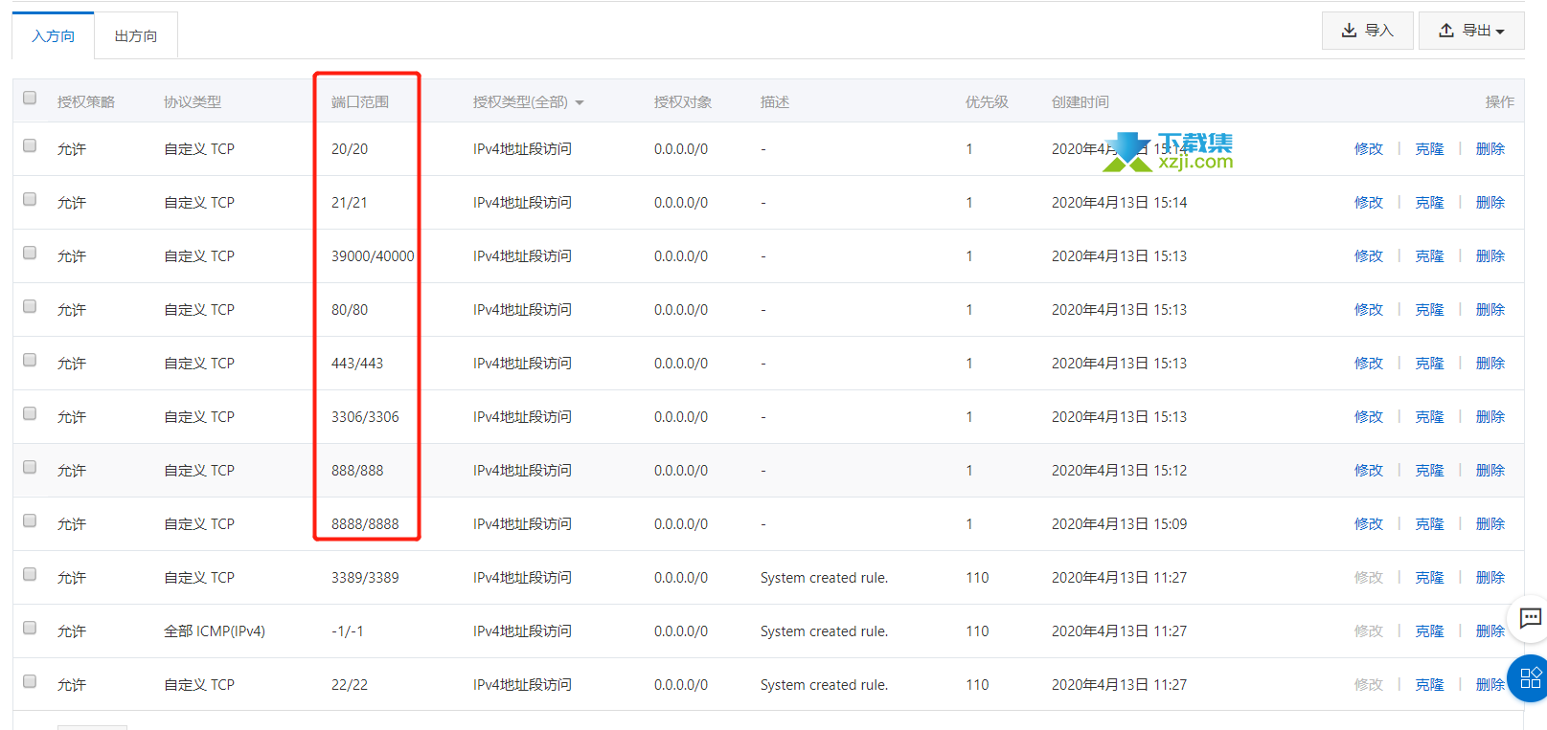Click the 全部 ICMP(IPv4) protocol cell
The width and height of the screenshot is (1547, 730).
tap(215, 631)
